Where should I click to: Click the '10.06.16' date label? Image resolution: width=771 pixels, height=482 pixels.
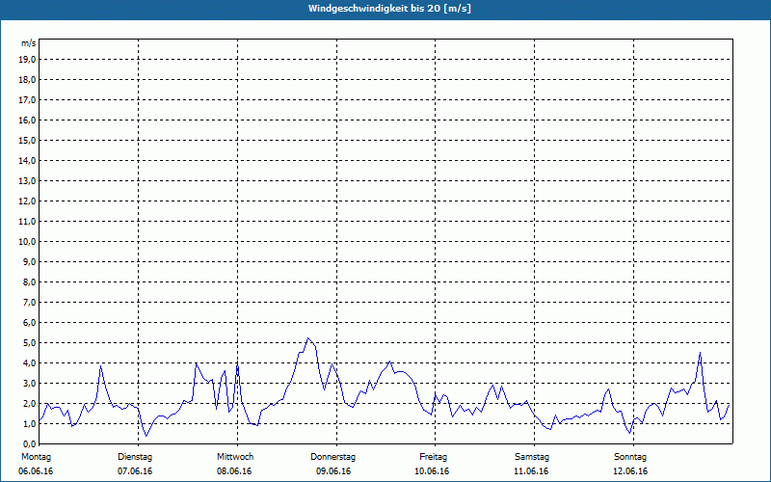click(432, 471)
